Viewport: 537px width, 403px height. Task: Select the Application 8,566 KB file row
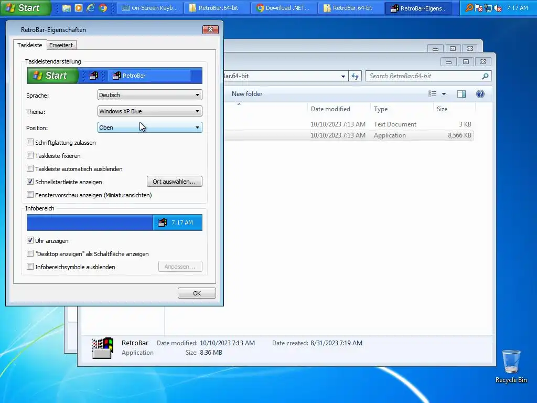pos(349,135)
